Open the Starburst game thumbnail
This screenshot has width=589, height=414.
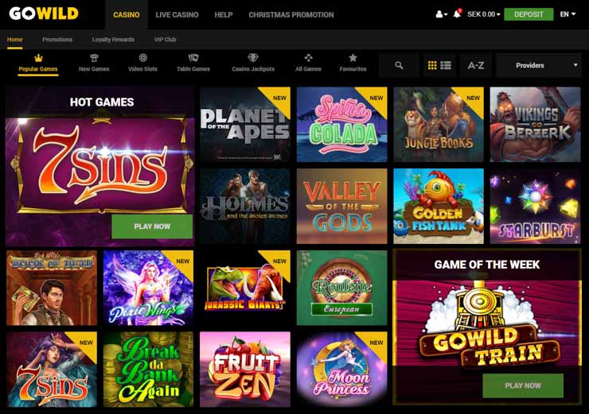coord(536,206)
